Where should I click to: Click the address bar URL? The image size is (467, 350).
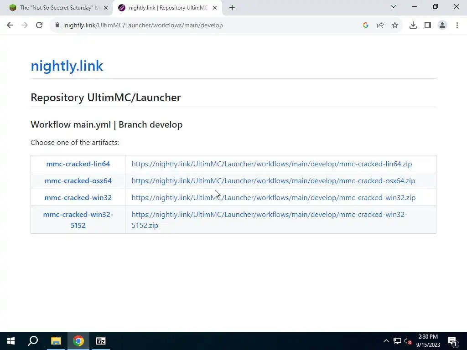click(x=144, y=26)
